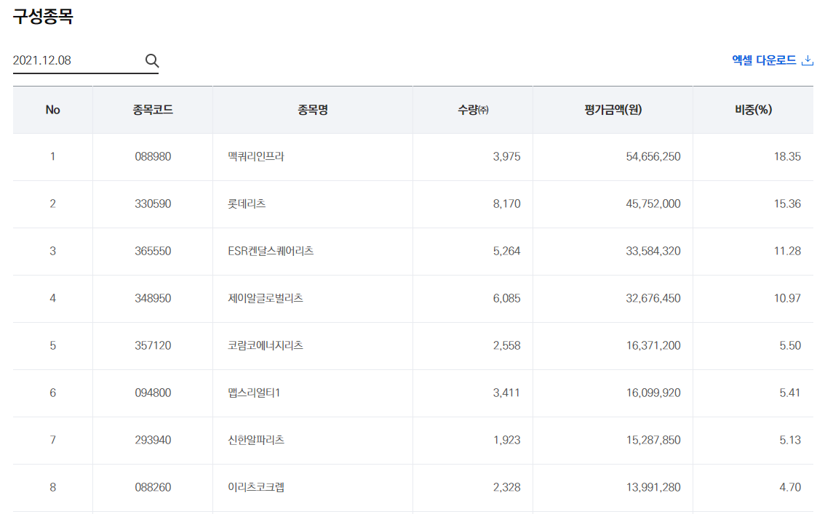Click row number 8 in No column
Image resolution: width=833 pixels, height=514 pixels.
(52, 487)
